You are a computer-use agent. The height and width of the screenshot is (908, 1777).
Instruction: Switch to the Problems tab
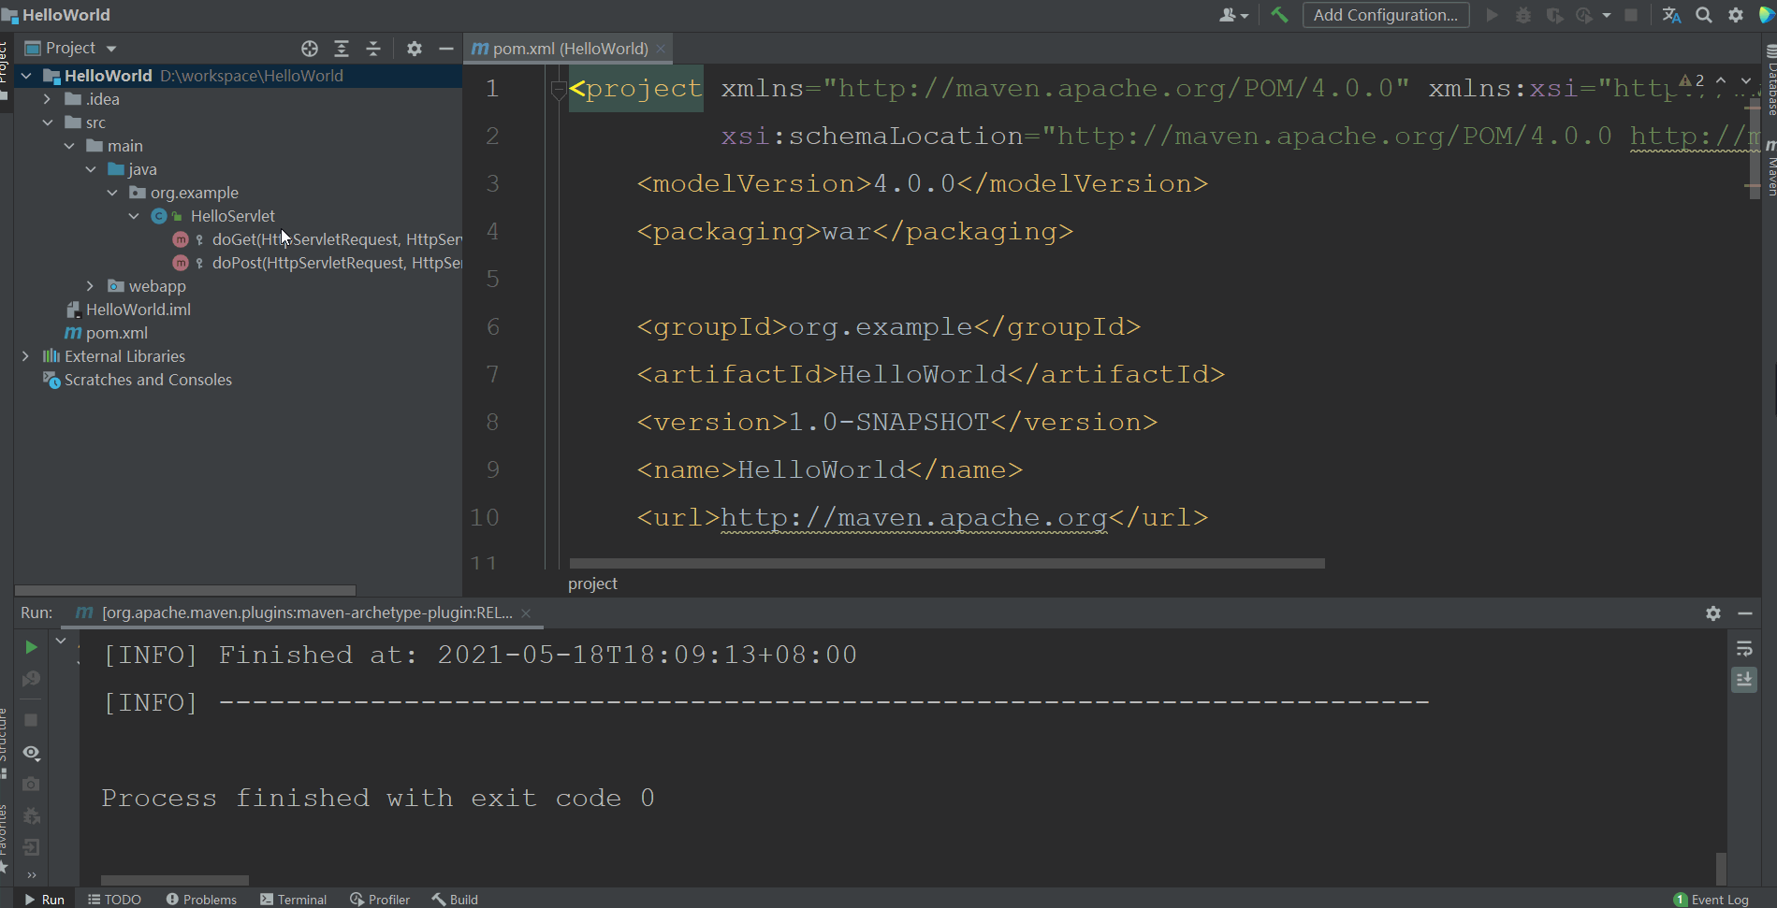(201, 899)
